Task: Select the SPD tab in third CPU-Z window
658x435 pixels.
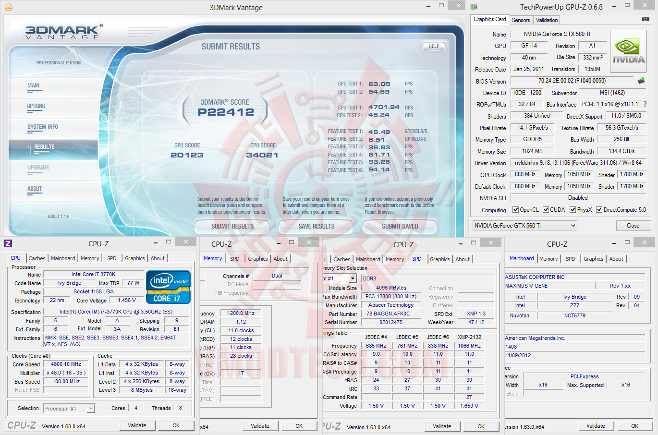Action: 417,259
